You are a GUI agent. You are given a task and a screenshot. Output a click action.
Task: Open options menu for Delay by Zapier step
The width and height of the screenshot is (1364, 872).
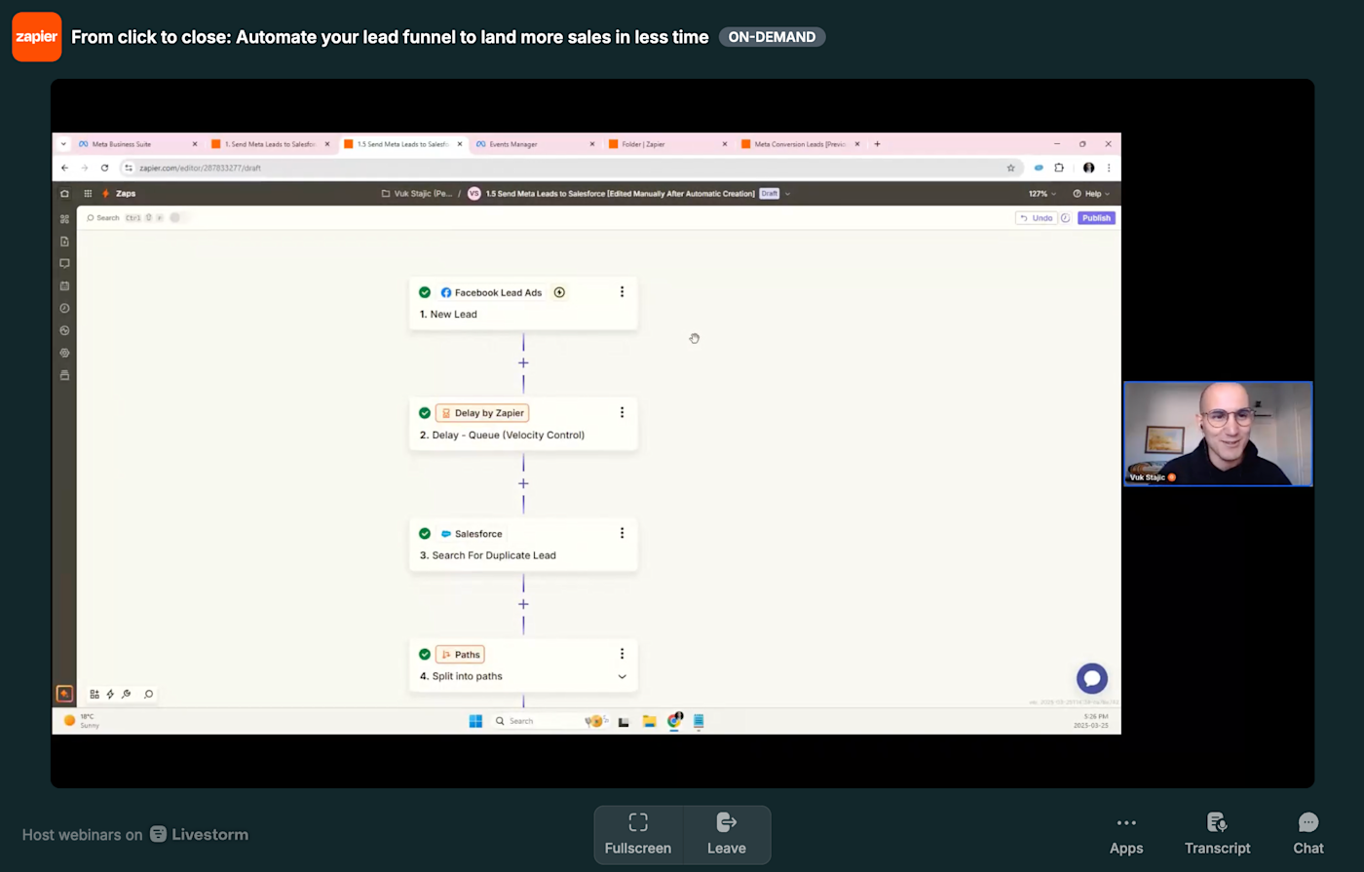click(622, 413)
